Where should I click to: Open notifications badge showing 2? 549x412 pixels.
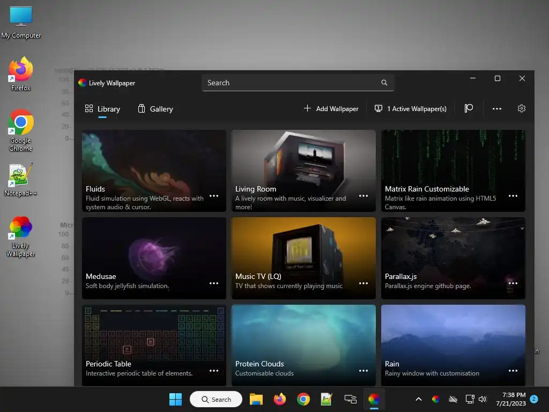pos(534,399)
